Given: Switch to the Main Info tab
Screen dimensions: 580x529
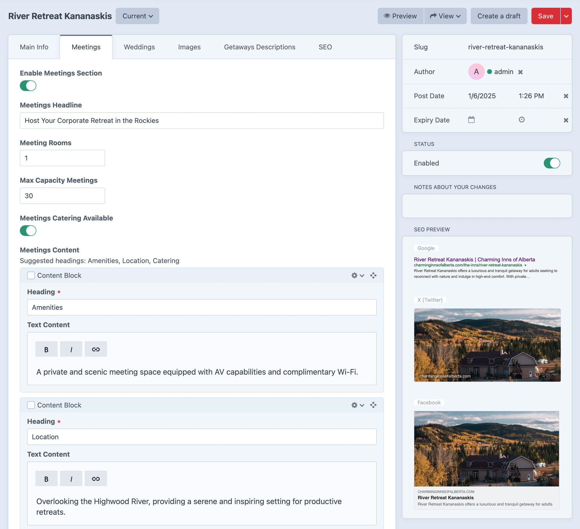Looking at the screenshot, I should coord(34,46).
